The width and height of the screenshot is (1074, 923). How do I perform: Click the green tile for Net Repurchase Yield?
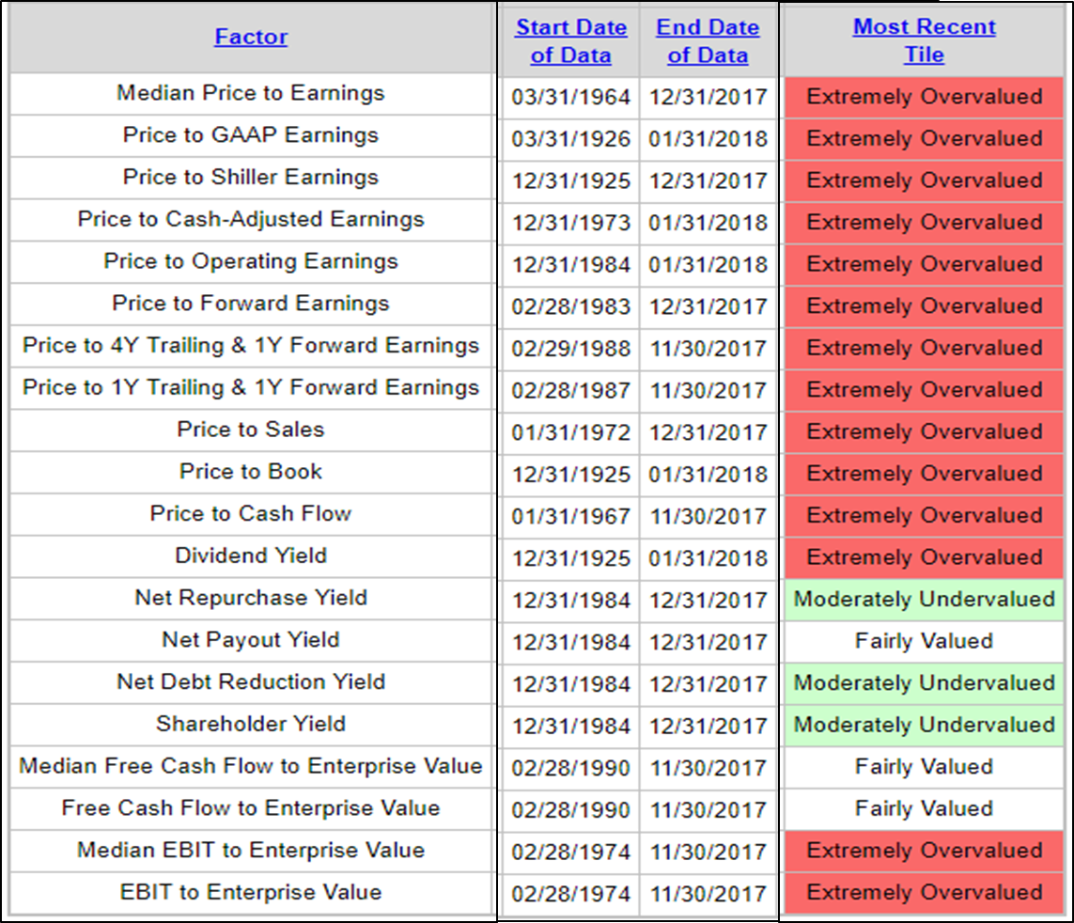pos(924,600)
